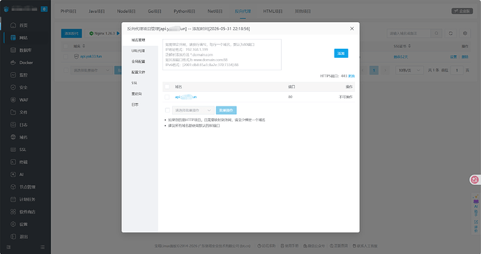This screenshot has height=254, width=481.
Task: Open the 首页 home icon in sidebar
Action: pyautogui.click(x=13, y=25)
